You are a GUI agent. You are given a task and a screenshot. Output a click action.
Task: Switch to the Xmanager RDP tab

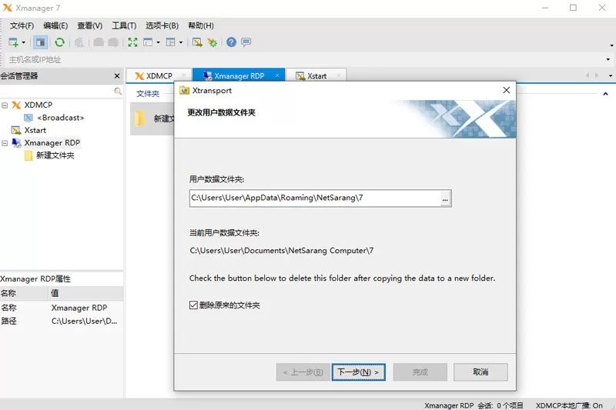point(239,75)
